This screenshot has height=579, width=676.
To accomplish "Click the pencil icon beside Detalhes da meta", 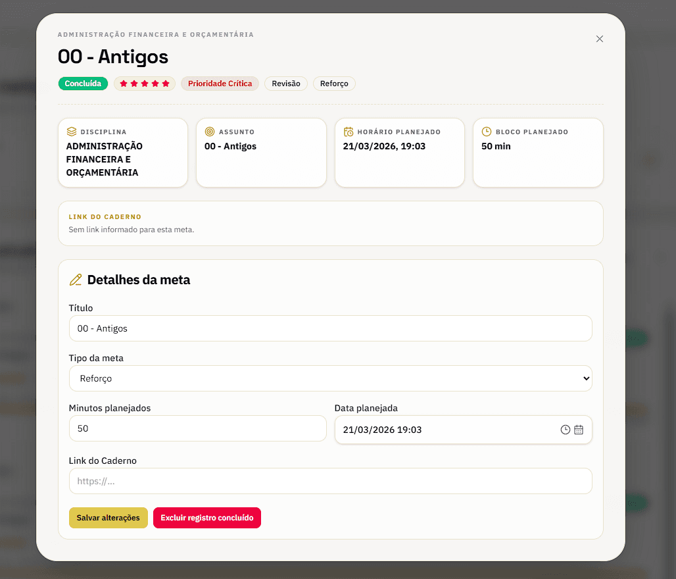I will (76, 280).
